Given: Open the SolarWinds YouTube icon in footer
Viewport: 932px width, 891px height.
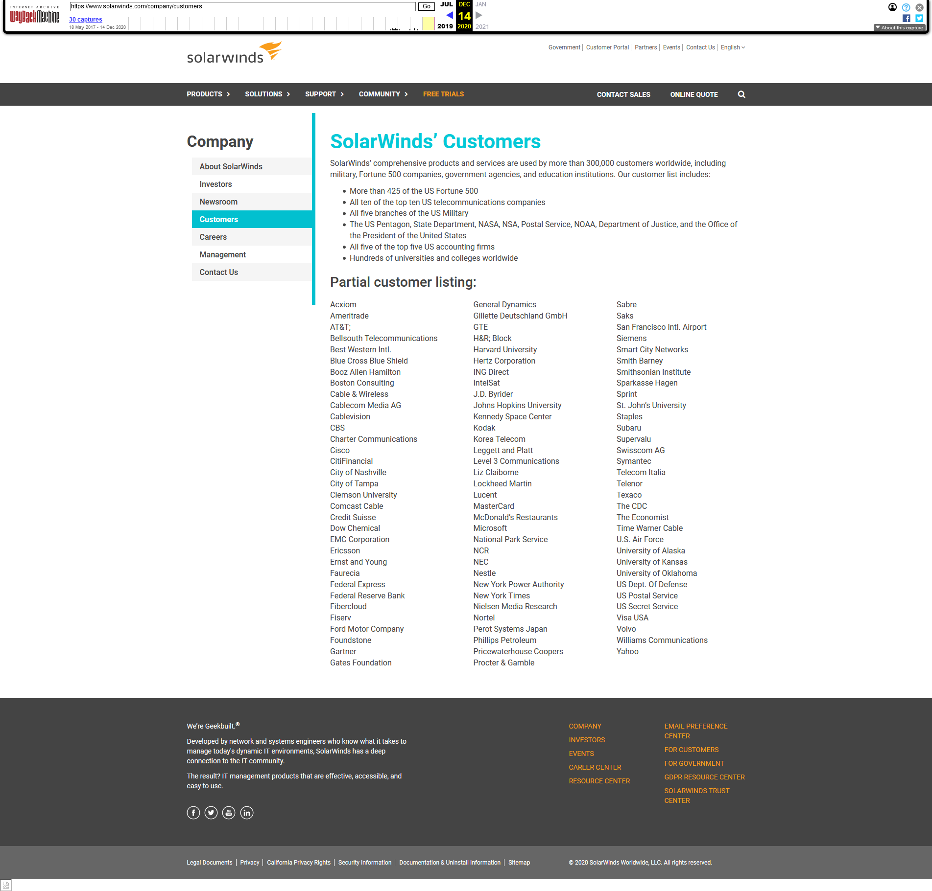Looking at the screenshot, I should (x=229, y=813).
